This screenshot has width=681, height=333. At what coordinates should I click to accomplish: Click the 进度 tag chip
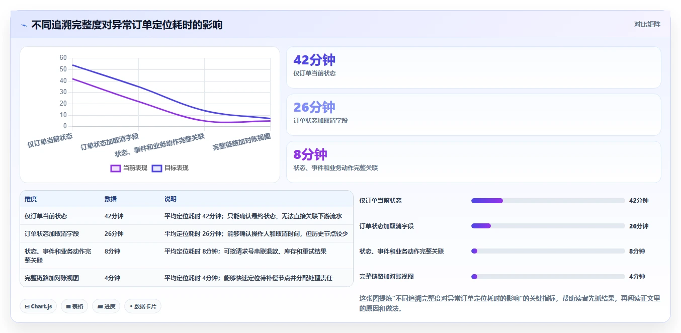(x=106, y=306)
